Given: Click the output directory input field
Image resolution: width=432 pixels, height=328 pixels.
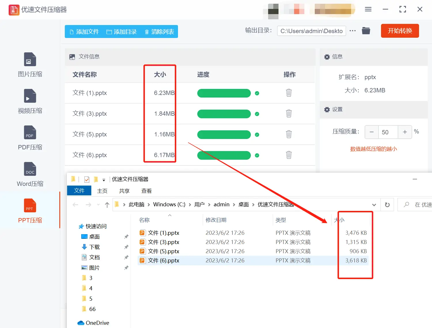Looking at the screenshot, I should coord(311,31).
